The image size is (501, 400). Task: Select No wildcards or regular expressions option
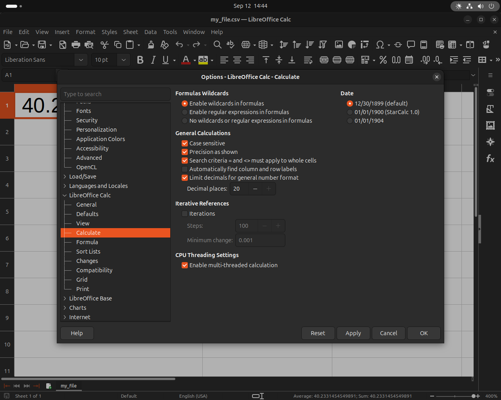pos(247,121)
